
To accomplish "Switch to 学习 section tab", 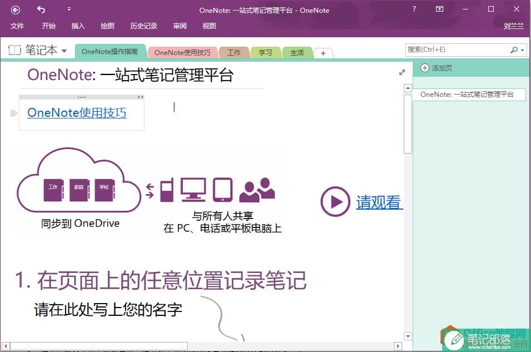I will [265, 53].
